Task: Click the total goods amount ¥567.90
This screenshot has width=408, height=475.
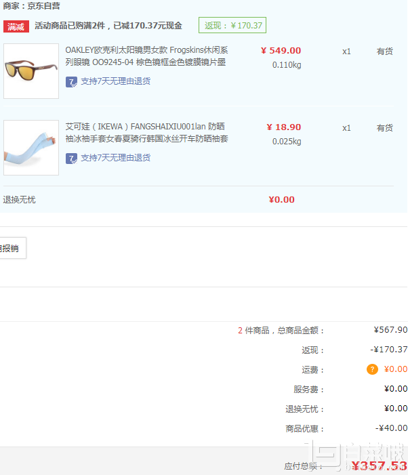Action: [390, 330]
